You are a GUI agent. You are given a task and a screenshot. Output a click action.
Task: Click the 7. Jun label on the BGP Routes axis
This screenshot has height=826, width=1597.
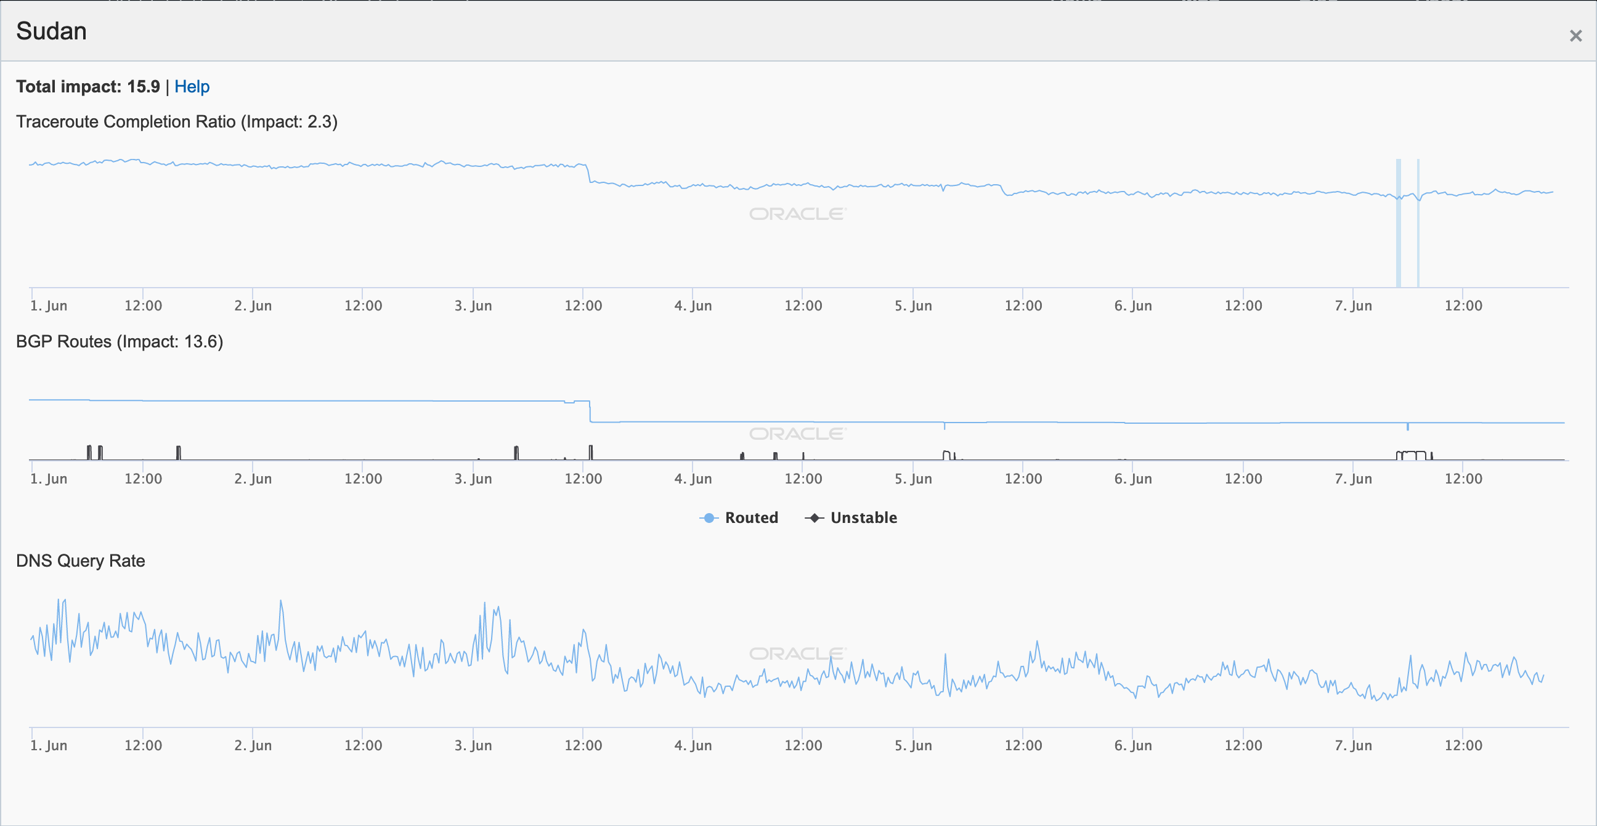(x=1354, y=479)
